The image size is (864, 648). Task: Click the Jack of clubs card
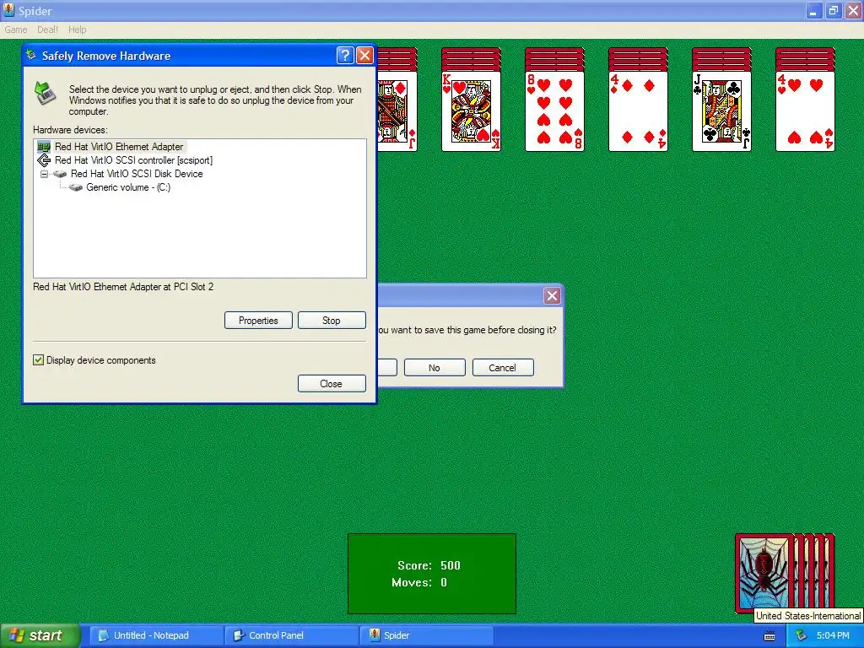coord(722,111)
